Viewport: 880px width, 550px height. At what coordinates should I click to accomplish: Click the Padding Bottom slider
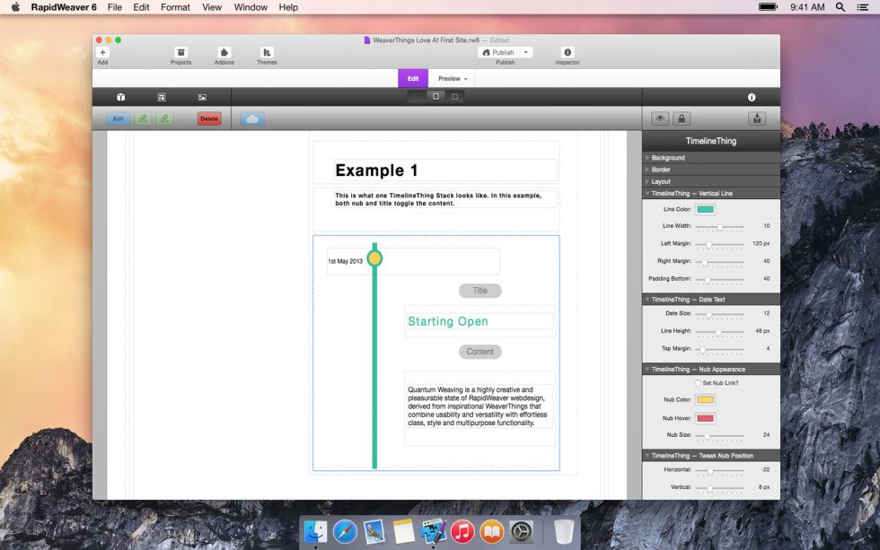click(x=719, y=279)
